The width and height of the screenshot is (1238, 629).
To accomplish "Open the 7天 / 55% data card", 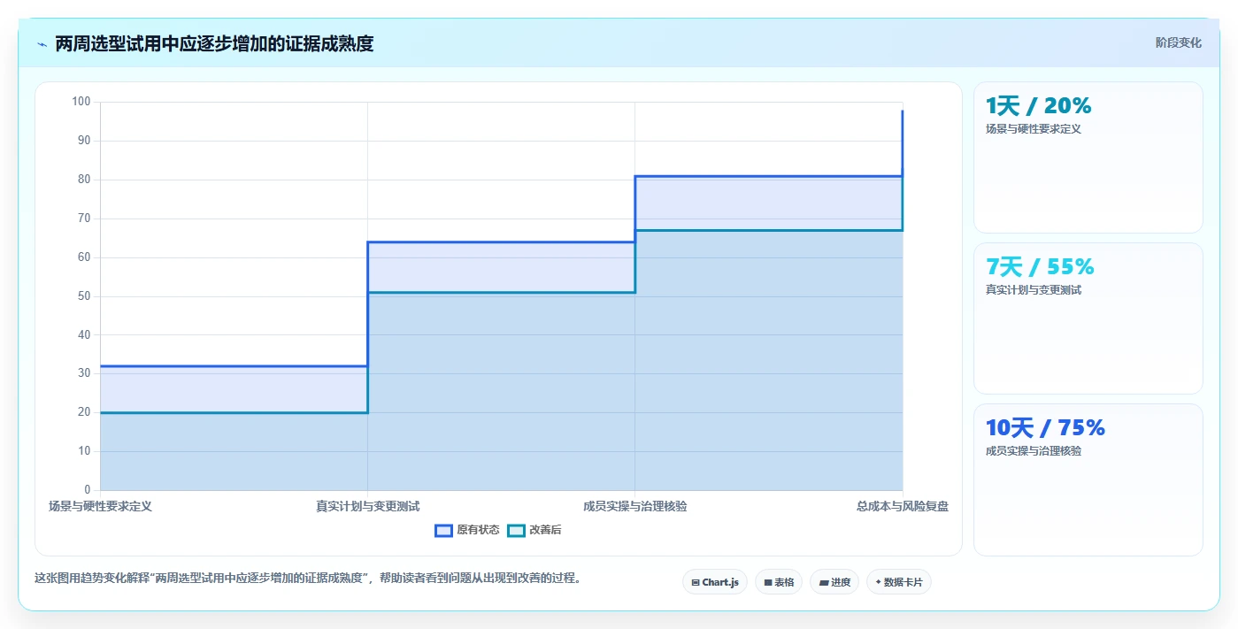I will pos(1088,318).
